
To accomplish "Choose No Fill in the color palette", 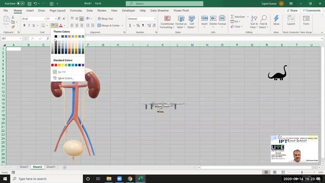I will (62, 72).
